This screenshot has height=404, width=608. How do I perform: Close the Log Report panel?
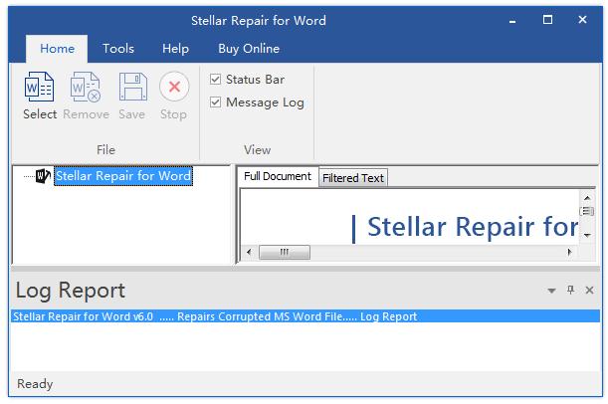(589, 290)
